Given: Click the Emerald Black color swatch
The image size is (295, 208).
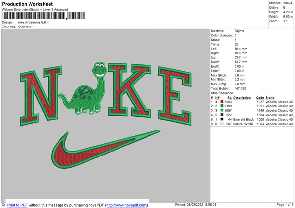Looking at the screenshot, I should [x=222, y=119].
